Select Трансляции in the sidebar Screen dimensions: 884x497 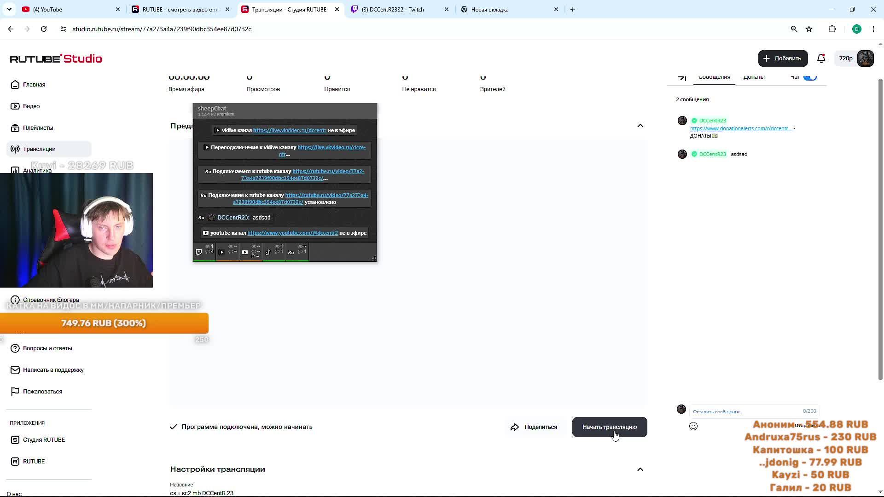(x=48, y=149)
